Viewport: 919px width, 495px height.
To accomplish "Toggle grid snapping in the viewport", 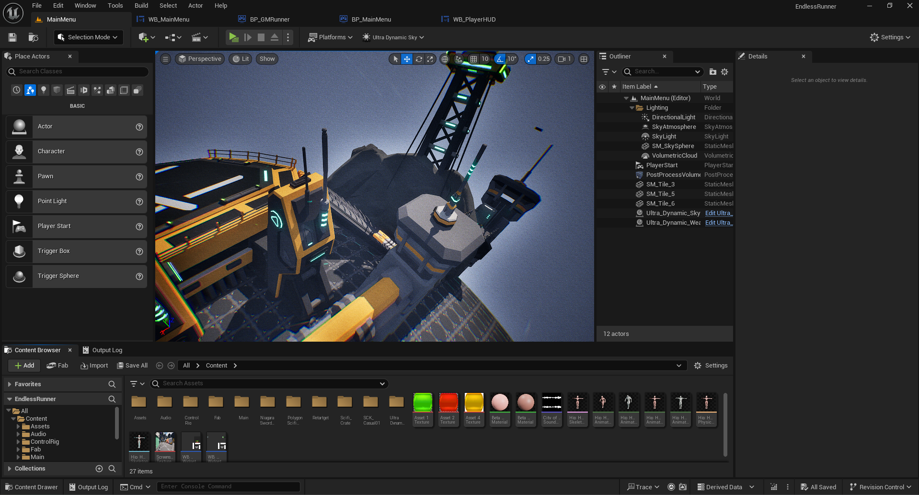I will [473, 59].
